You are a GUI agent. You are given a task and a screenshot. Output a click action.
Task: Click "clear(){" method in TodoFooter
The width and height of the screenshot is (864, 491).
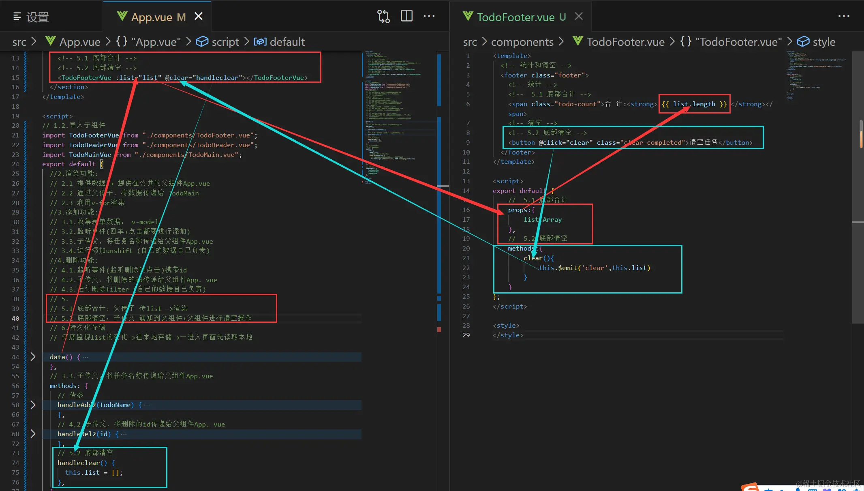pyautogui.click(x=539, y=258)
